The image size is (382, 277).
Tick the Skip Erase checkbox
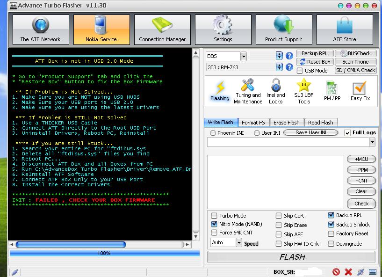(279, 225)
